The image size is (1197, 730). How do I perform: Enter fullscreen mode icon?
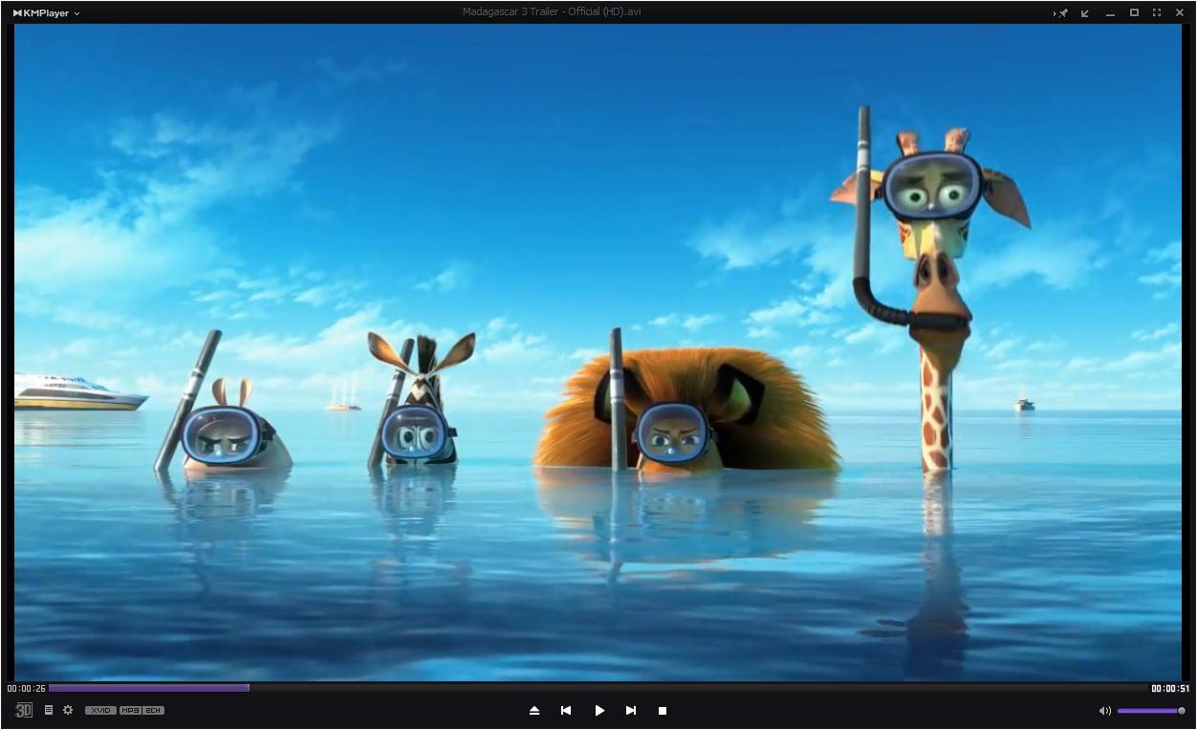(x=1157, y=13)
